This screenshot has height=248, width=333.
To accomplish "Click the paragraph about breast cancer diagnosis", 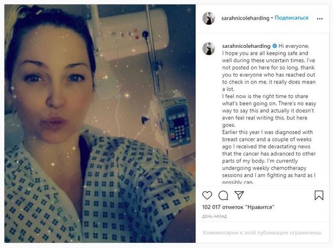I will tap(269, 157).
